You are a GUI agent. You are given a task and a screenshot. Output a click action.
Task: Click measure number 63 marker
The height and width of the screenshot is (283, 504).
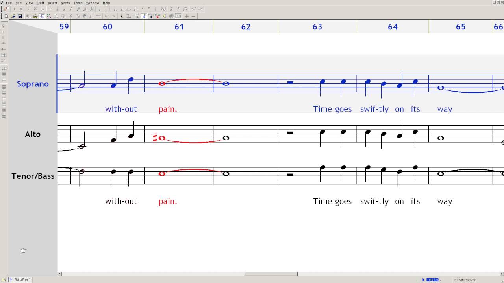tap(317, 27)
